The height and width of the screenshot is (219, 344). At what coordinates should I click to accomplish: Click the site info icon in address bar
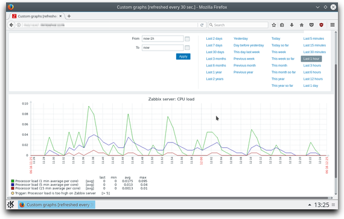click(19, 25)
